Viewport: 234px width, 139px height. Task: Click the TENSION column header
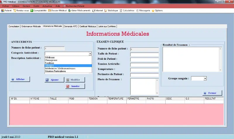click(97, 99)
